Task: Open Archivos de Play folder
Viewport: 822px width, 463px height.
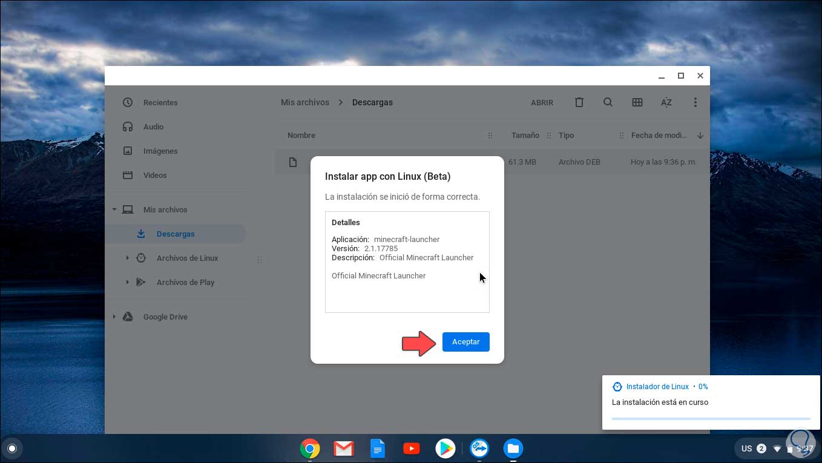Action: pyautogui.click(x=185, y=282)
